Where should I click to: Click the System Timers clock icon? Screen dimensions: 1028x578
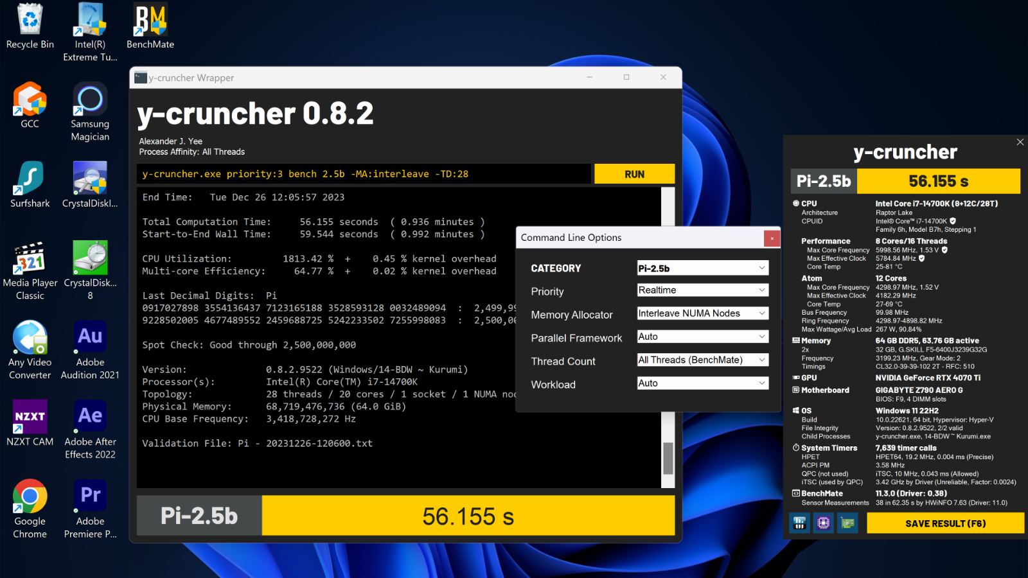796,448
